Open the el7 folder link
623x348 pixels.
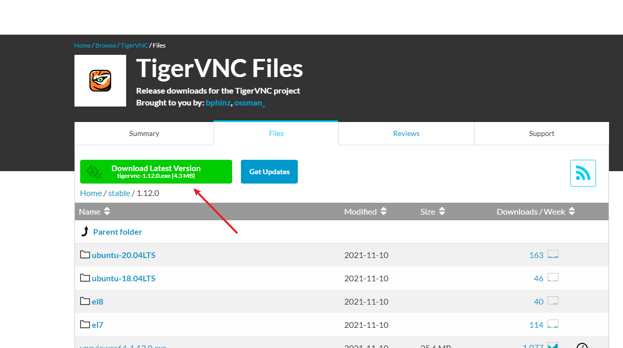click(x=98, y=325)
